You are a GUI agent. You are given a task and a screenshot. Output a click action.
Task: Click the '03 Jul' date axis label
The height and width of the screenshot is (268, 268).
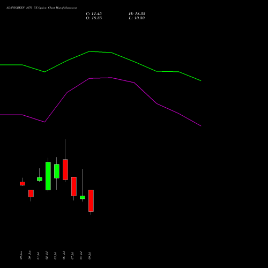click(x=55, y=256)
